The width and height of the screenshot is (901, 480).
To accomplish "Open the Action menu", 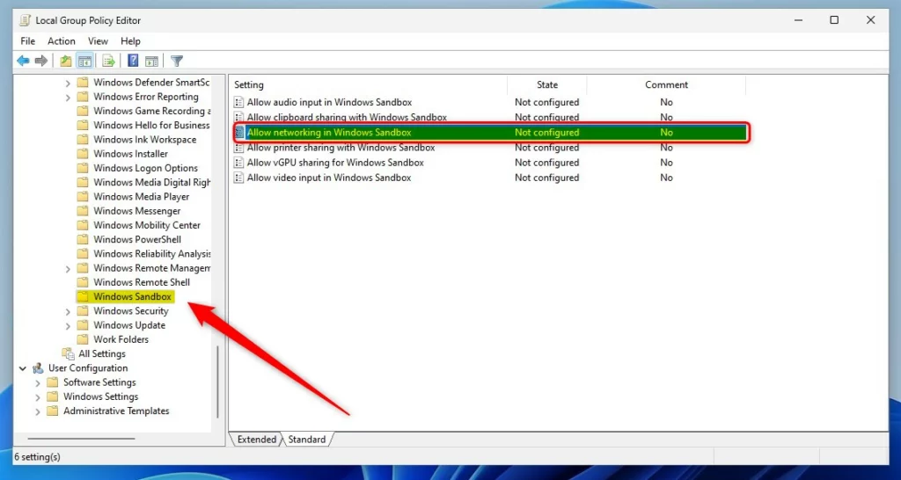I will (x=62, y=40).
